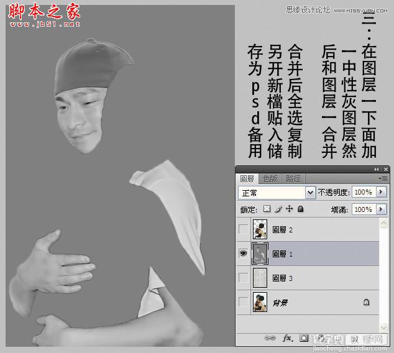The image size is (394, 353).
Task: Open the 正常 blend mode dropdown
Action: point(311,193)
